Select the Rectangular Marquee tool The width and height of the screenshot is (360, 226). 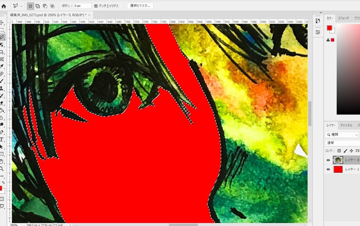click(2, 30)
